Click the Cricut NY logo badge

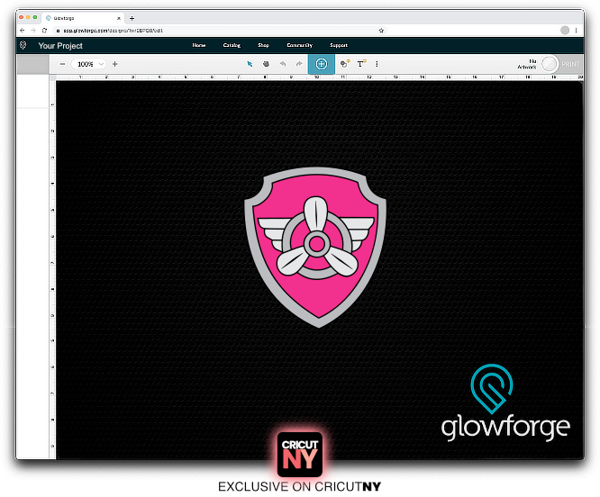[300, 455]
